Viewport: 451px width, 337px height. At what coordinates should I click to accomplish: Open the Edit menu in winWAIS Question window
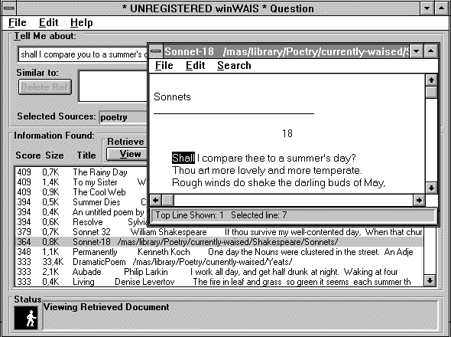click(x=48, y=22)
